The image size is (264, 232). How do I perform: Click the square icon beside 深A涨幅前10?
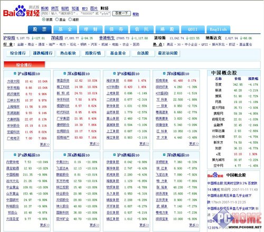[x=65, y=73]
